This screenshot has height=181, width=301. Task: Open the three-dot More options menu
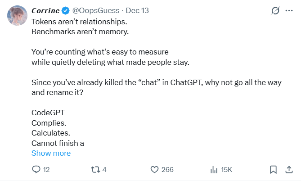[x=289, y=10]
